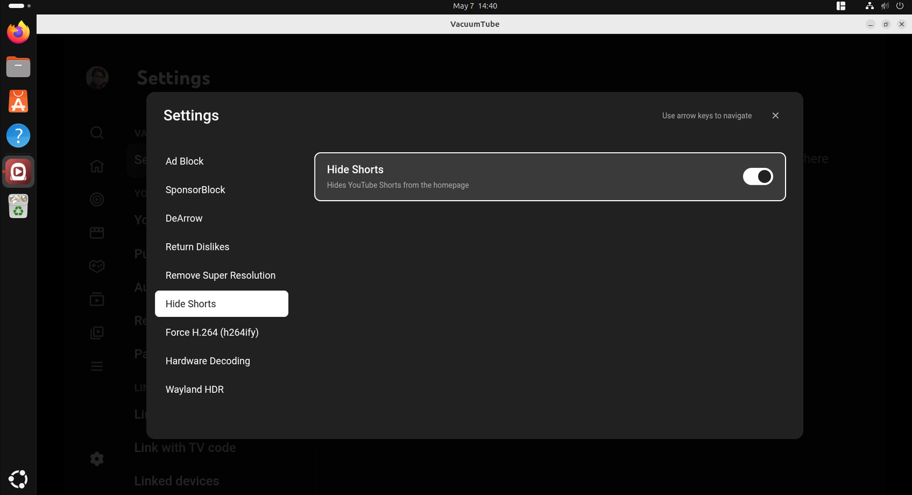Open the Help icon in the dock

[18, 136]
